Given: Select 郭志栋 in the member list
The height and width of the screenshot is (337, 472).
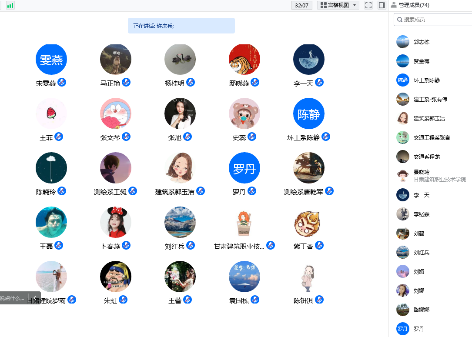Looking at the screenshot, I should pyautogui.click(x=421, y=42).
